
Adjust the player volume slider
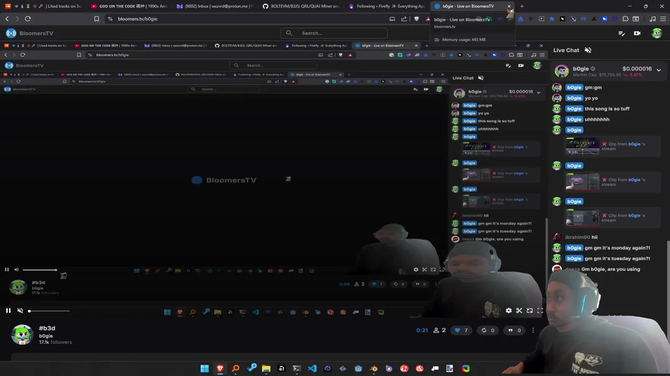49,311
